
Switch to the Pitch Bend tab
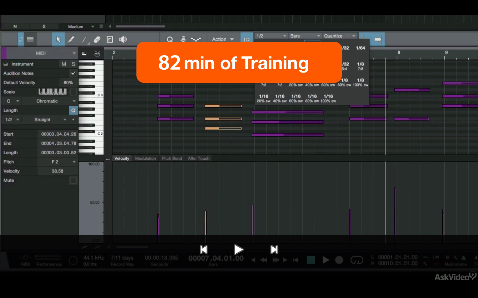pyautogui.click(x=172, y=158)
